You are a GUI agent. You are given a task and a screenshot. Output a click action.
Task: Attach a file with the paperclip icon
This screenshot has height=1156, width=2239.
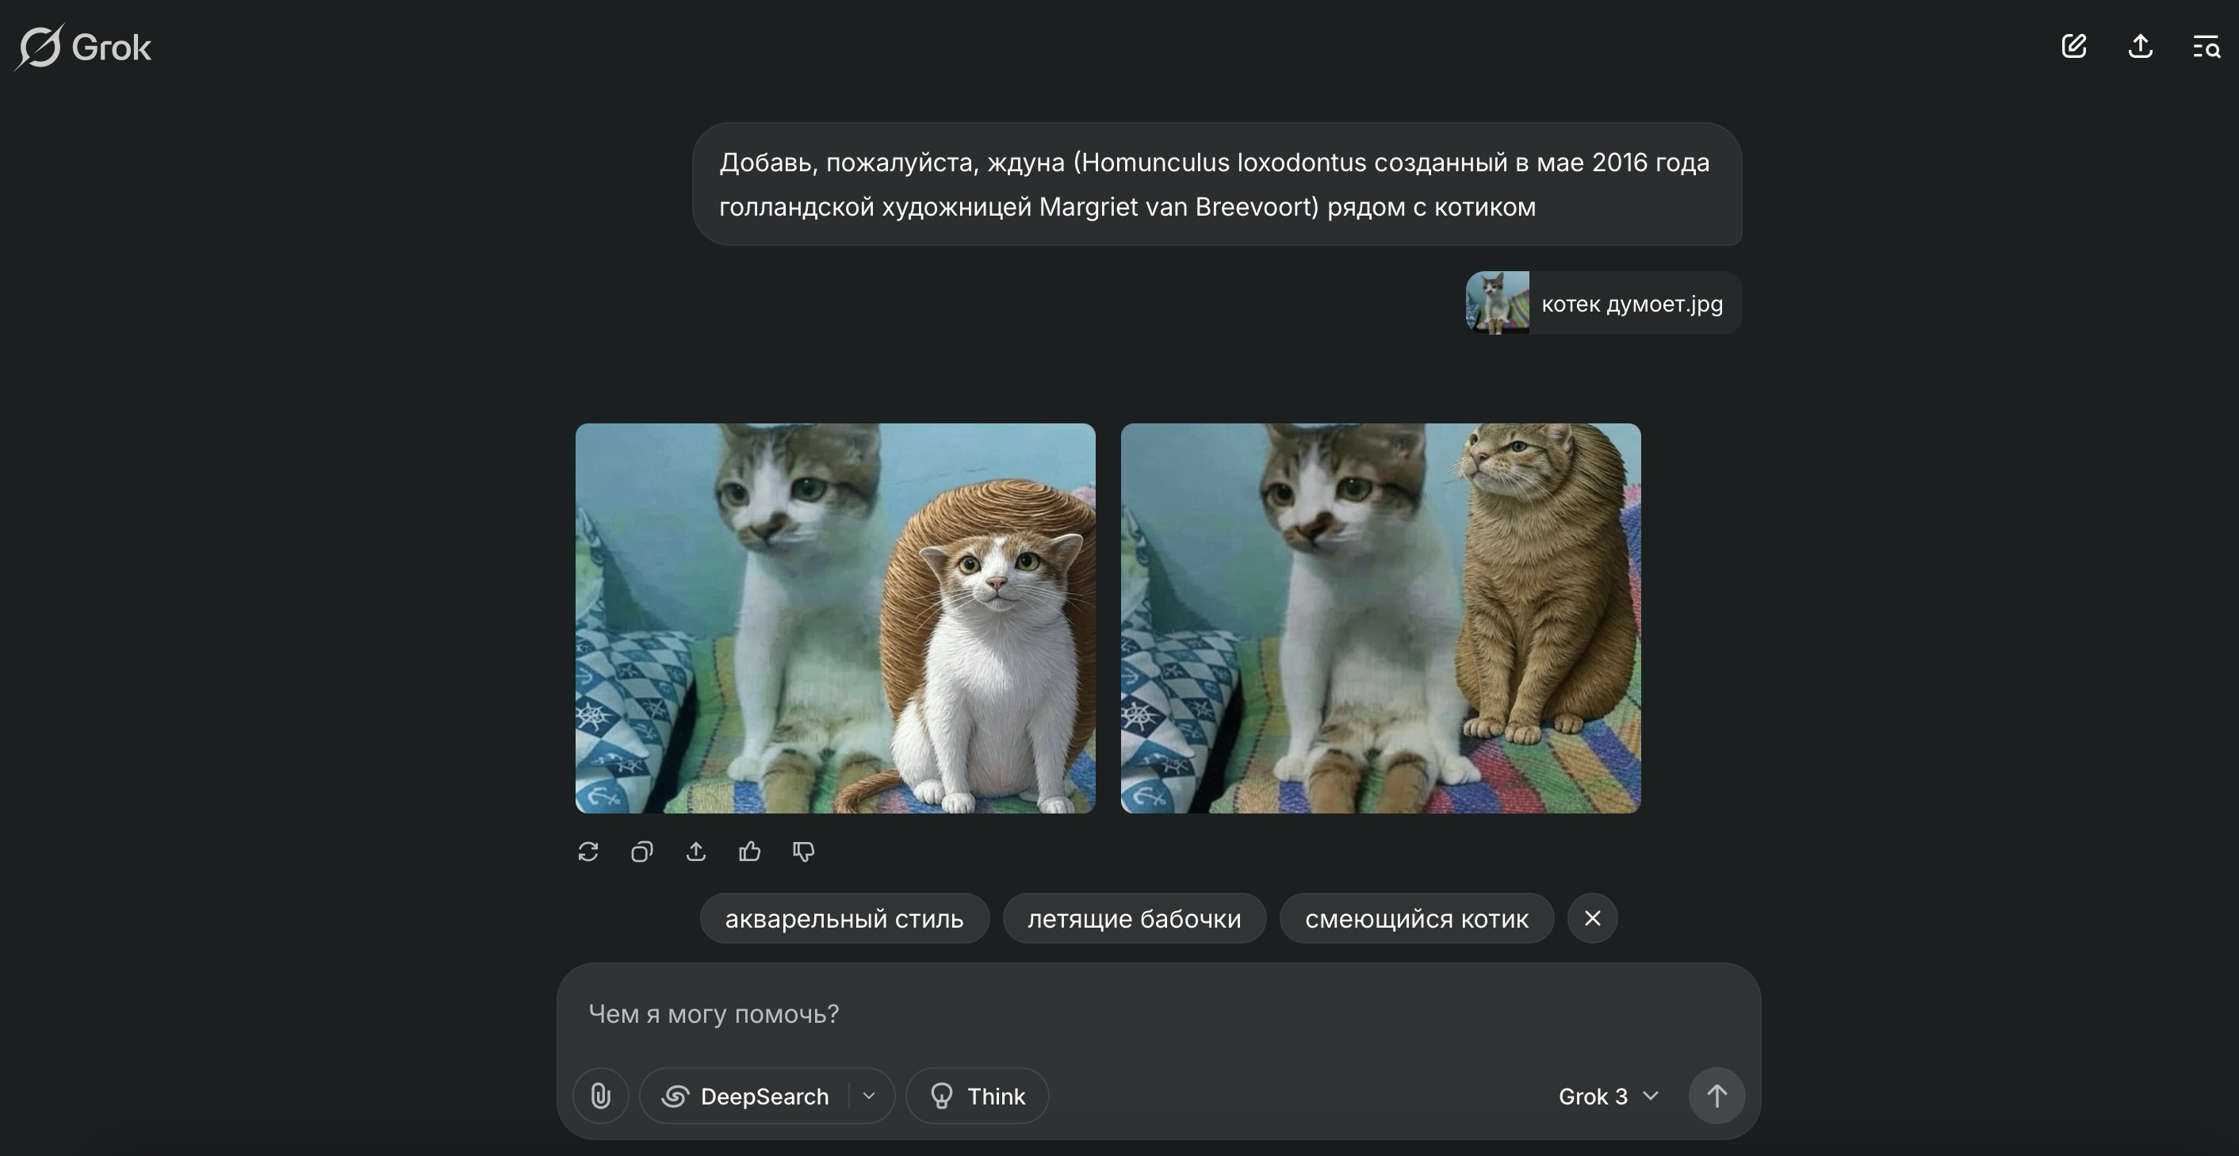(601, 1096)
